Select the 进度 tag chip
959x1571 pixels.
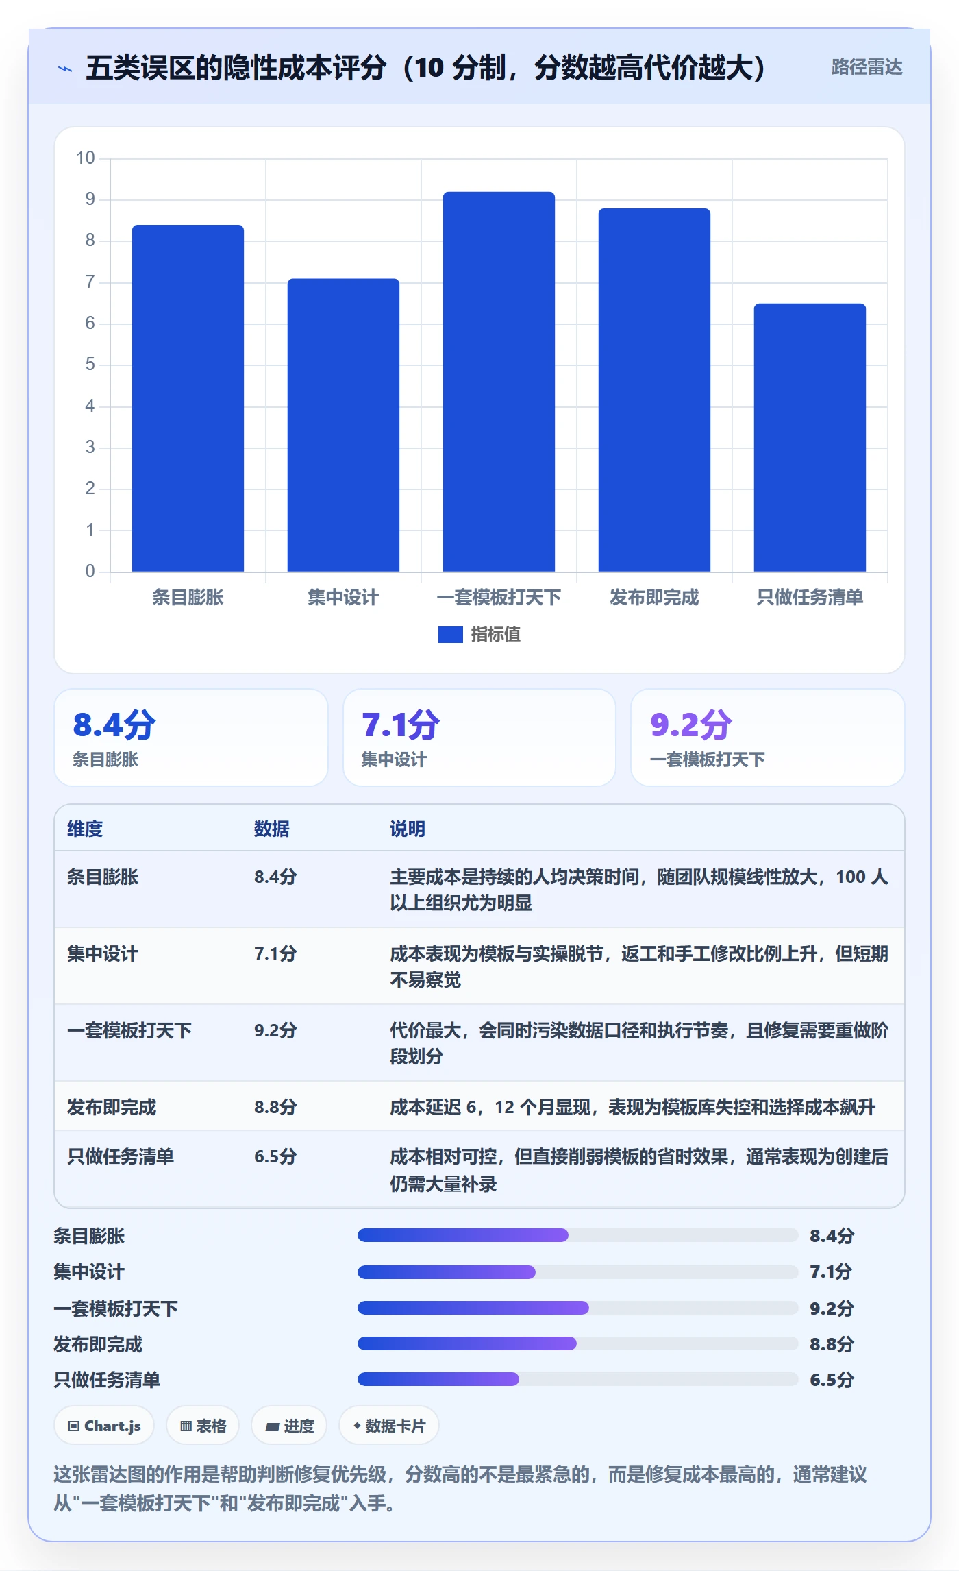[x=289, y=1426]
